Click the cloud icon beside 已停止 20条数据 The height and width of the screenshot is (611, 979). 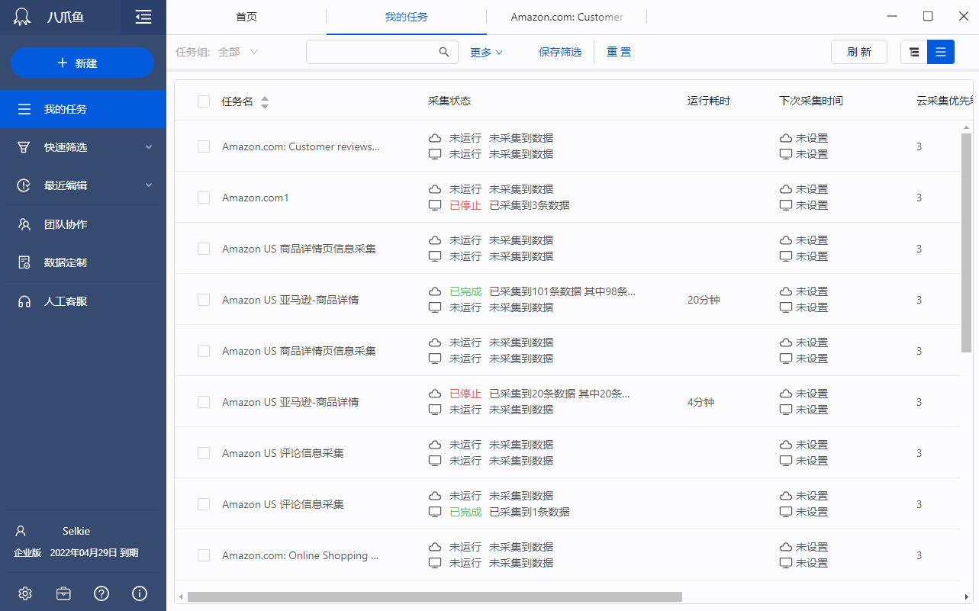point(435,394)
